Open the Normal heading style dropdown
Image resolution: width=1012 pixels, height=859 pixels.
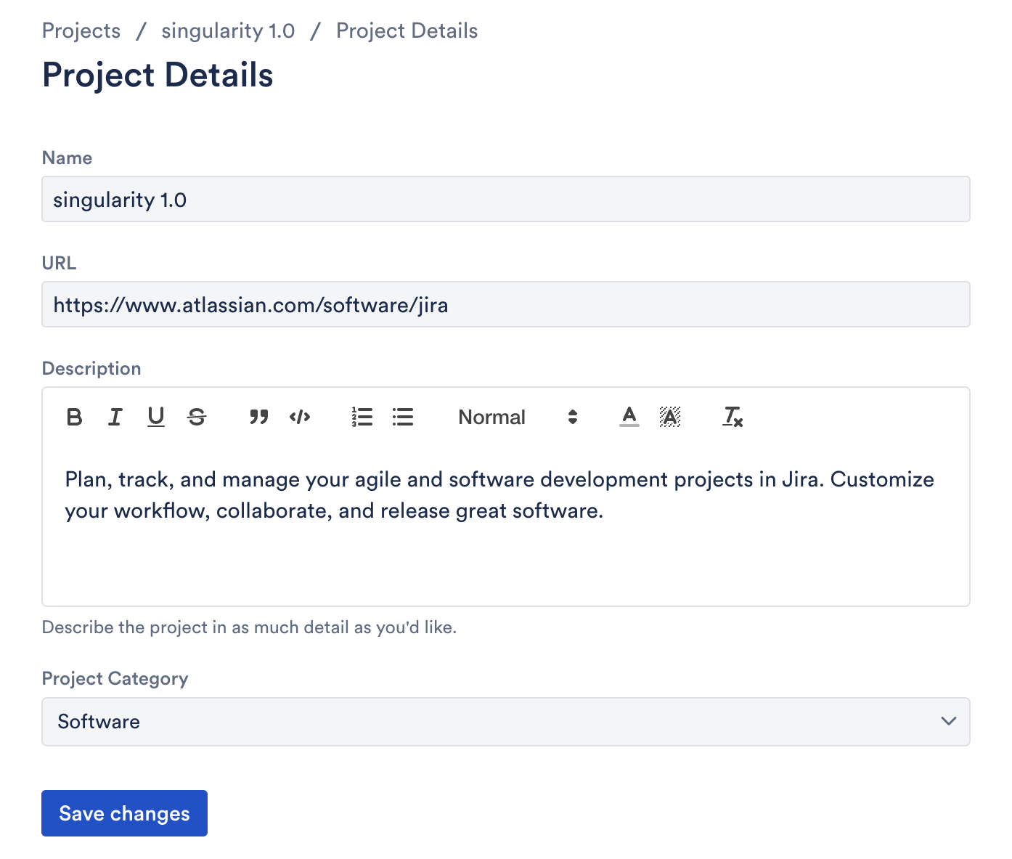(517, 417)
